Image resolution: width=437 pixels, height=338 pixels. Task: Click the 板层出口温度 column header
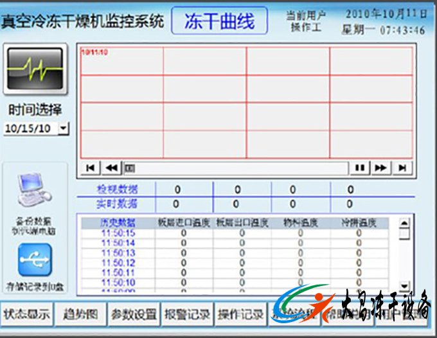[242, 222]
